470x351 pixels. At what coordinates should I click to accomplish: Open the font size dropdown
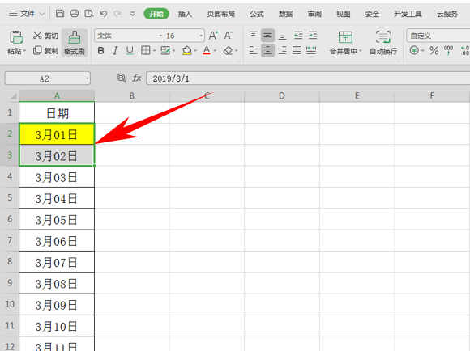click(201, 36)
